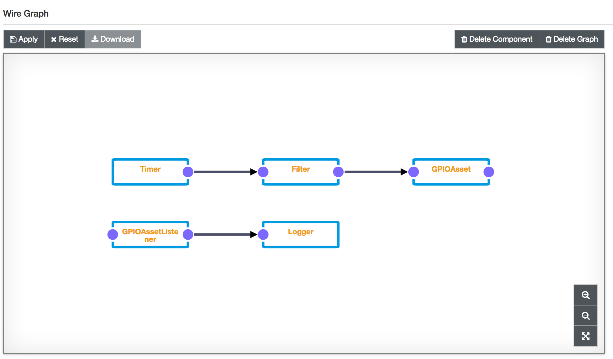The height and width of the screenshot is (359, 613).
Task: Select the Logger component node
Action: [x=300, y=238]
